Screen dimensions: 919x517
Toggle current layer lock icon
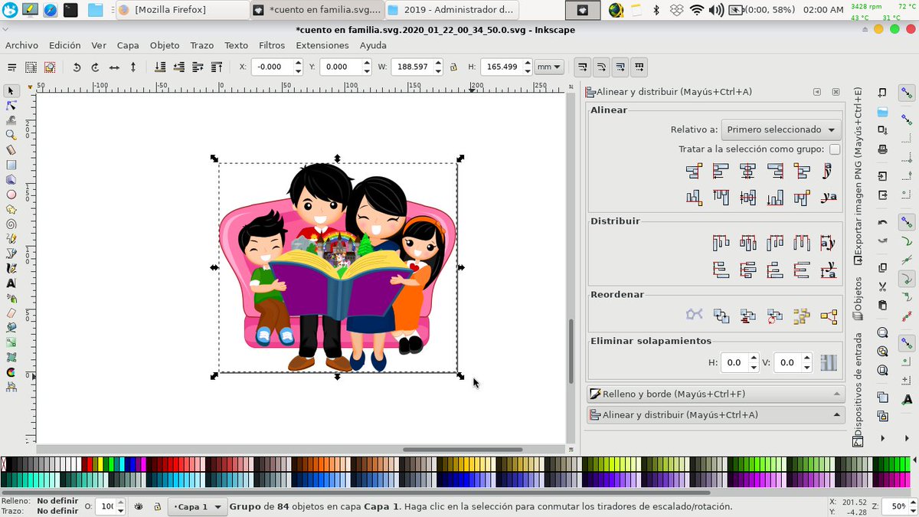pyautogui.click(x=157, y=507)
